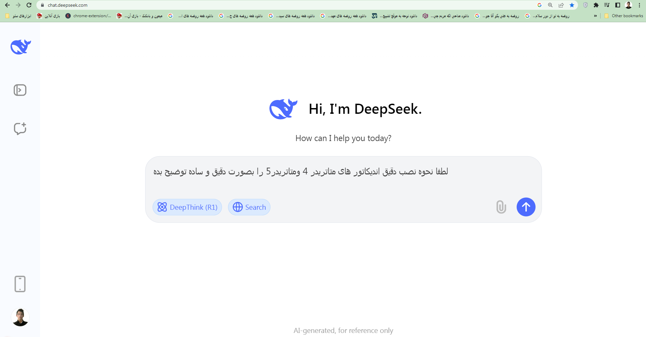Share this page via share icon

[561, 5]
